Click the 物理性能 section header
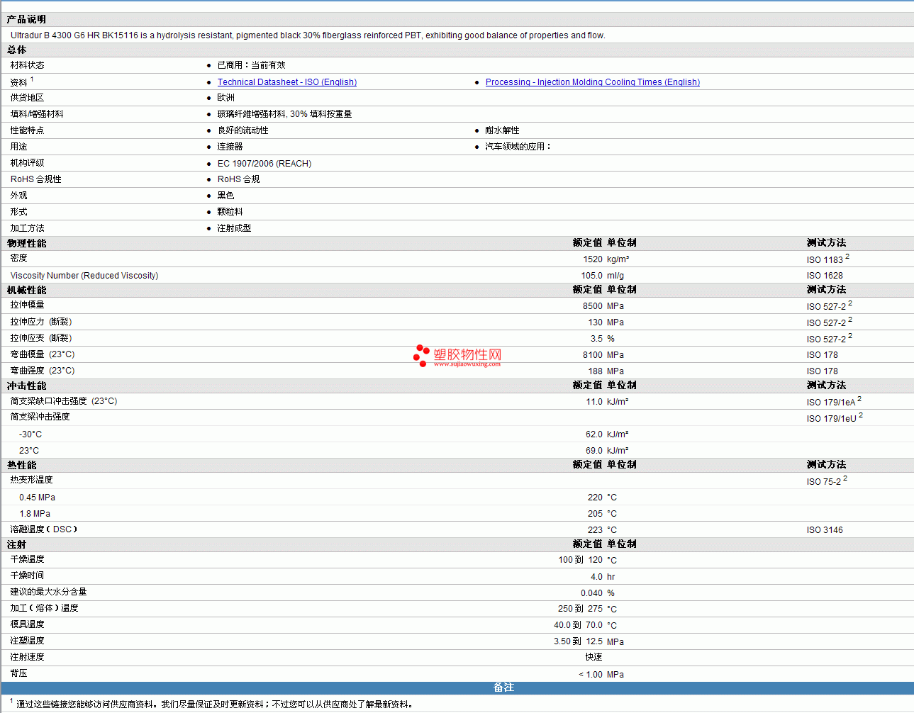The width and height of the screenshot is (914, 713). pos(27,243)
